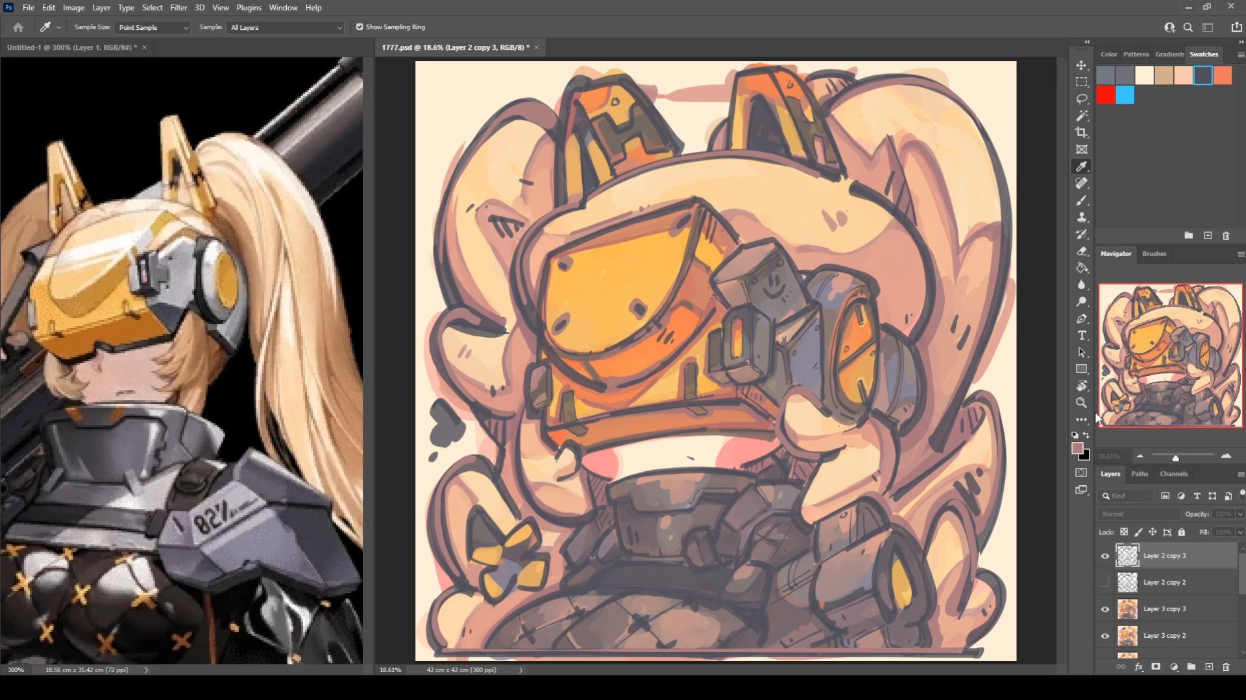Hide Layer 3 copy 3
This screenshot has height=700, width=1246.
click(1105, 609)
